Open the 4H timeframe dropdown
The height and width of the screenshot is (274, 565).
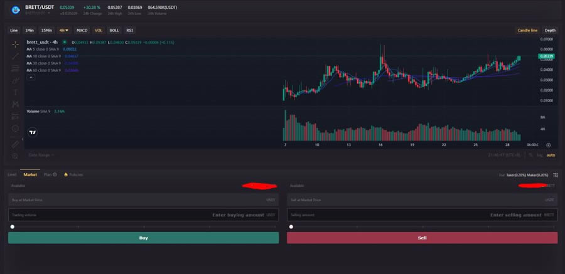coord(63,30)
